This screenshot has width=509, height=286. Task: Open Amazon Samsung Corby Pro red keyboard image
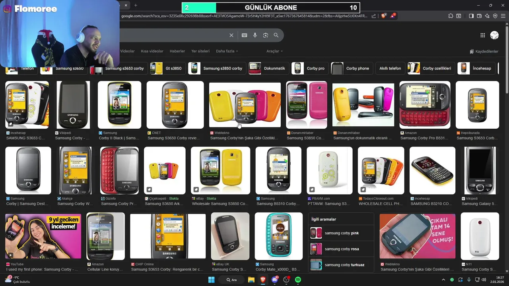tap(425, 105)
